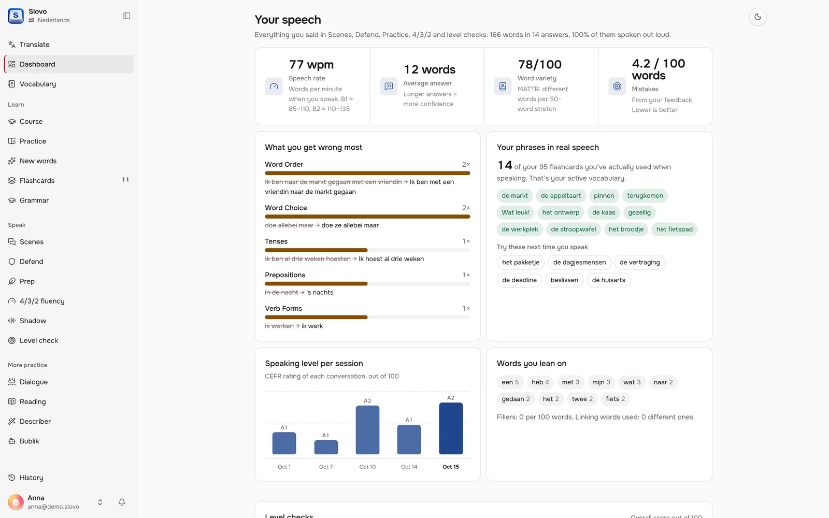Click the Practice book icon
This screenshot has height=518, width=829.
[x=12, y=141]
